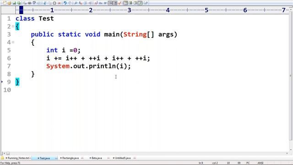This screenshot has width=293, height=165.
Task: Click the 'System' word on line 7
Action: pos(58,66)
